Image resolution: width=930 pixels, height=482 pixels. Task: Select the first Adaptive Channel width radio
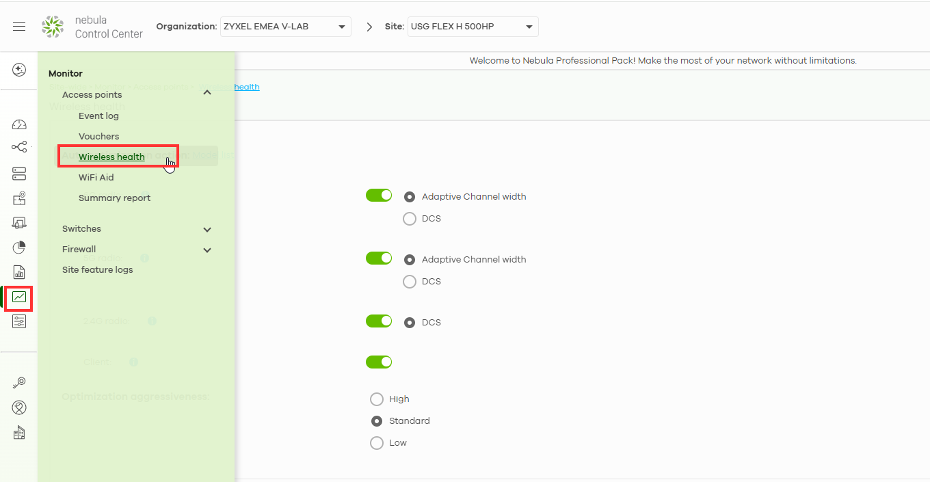coord(410,197)
